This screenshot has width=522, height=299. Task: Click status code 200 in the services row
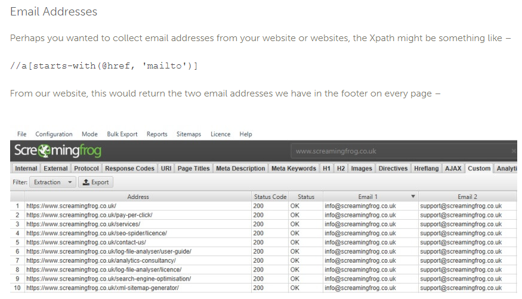coord(258,224)
